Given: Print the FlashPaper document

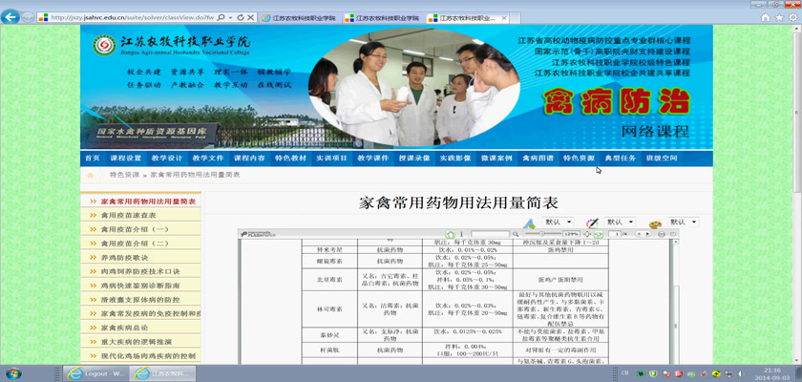Looking at the screenshot, I should (662, 234).
